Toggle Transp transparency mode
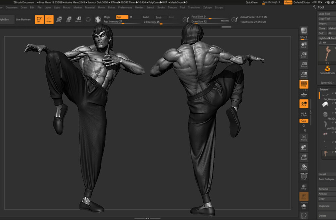 pos(304,186)
